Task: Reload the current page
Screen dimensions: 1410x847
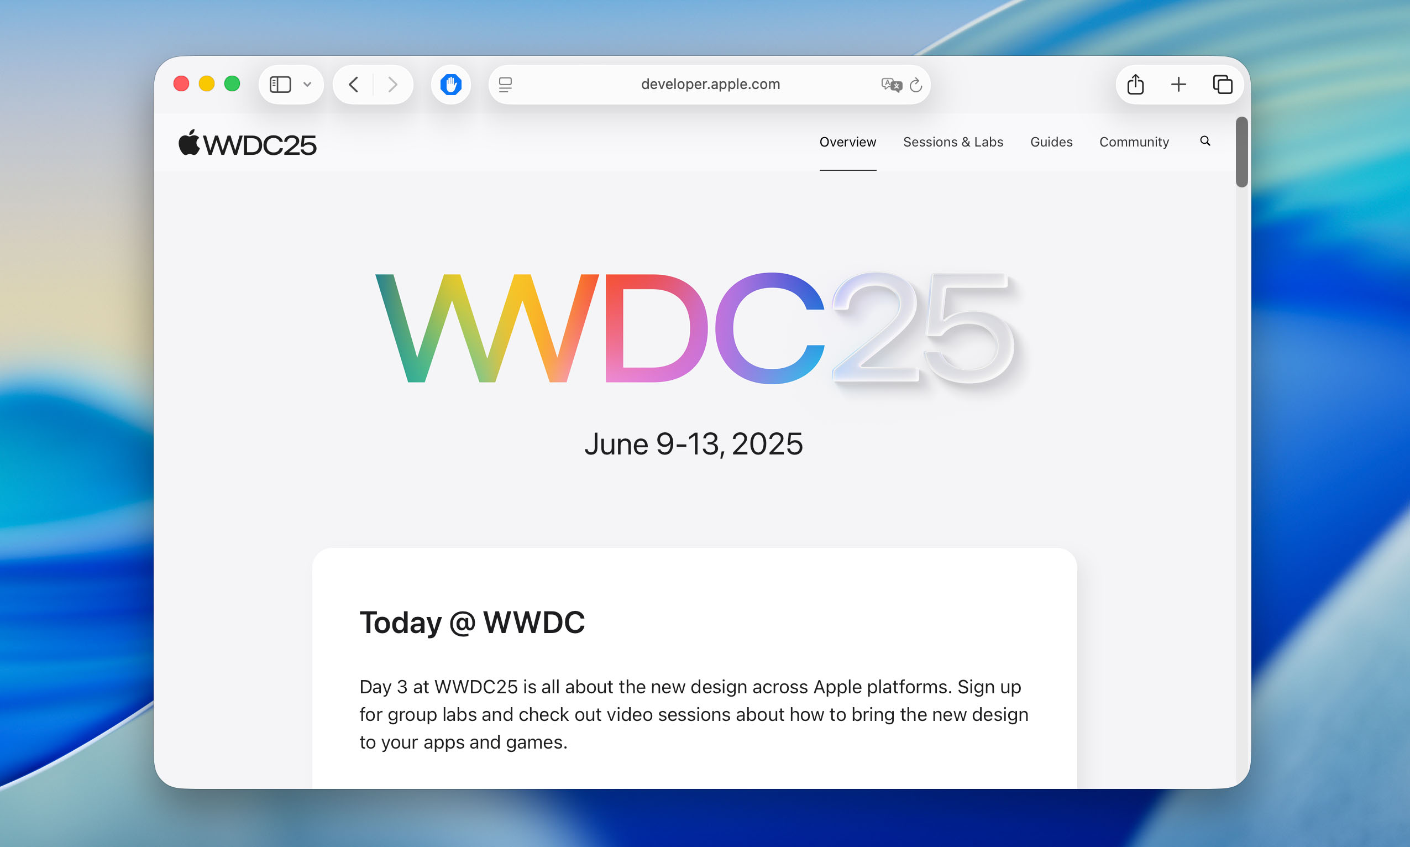Action: [916, 85]
